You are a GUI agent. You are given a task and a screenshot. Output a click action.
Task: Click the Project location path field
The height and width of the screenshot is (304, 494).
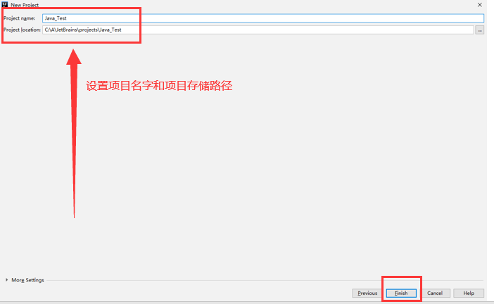pos(258,30)
